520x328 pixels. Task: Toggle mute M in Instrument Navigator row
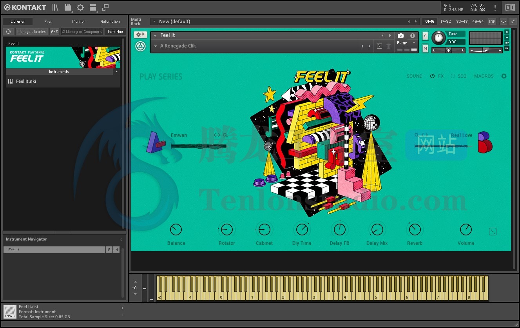point(116,250)
